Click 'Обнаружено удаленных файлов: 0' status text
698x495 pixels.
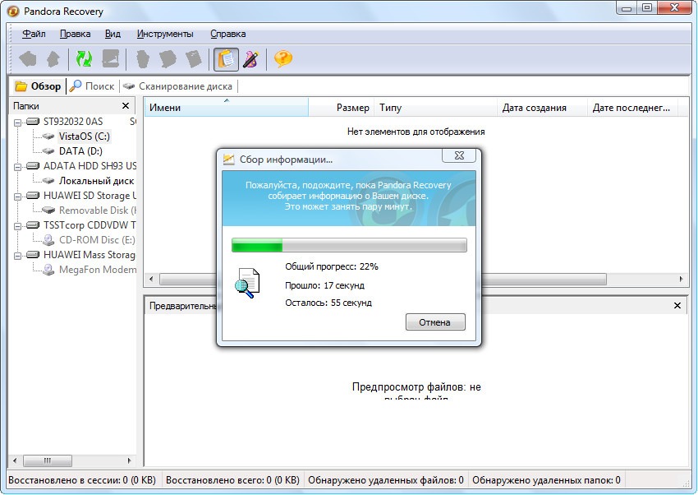385,480
